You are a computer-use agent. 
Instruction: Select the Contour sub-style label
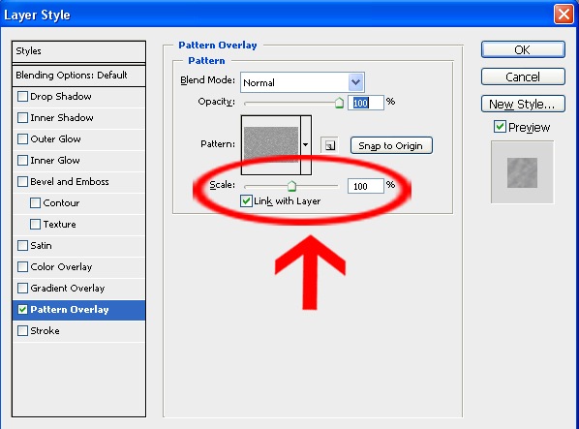point(61,203)
